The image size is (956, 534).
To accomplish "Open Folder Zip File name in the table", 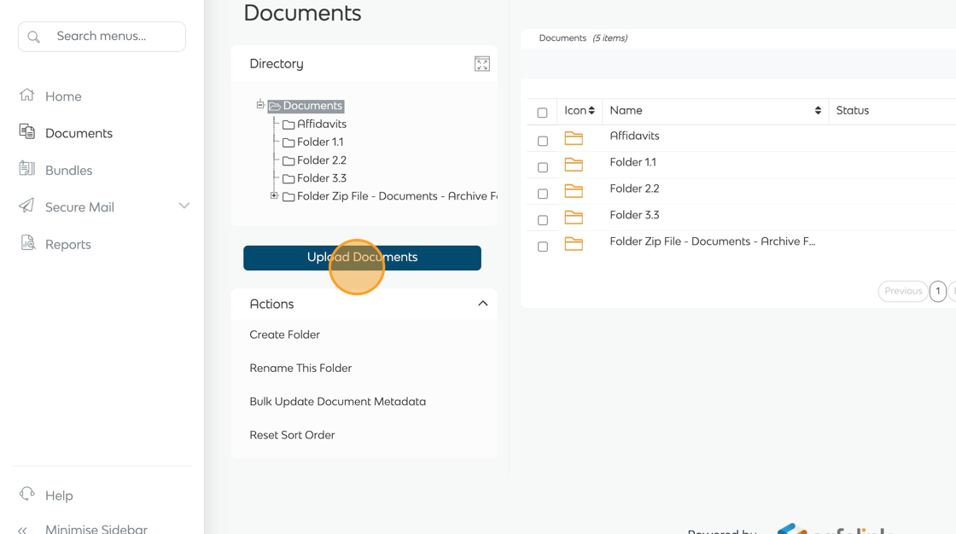I will pos(713,241).
